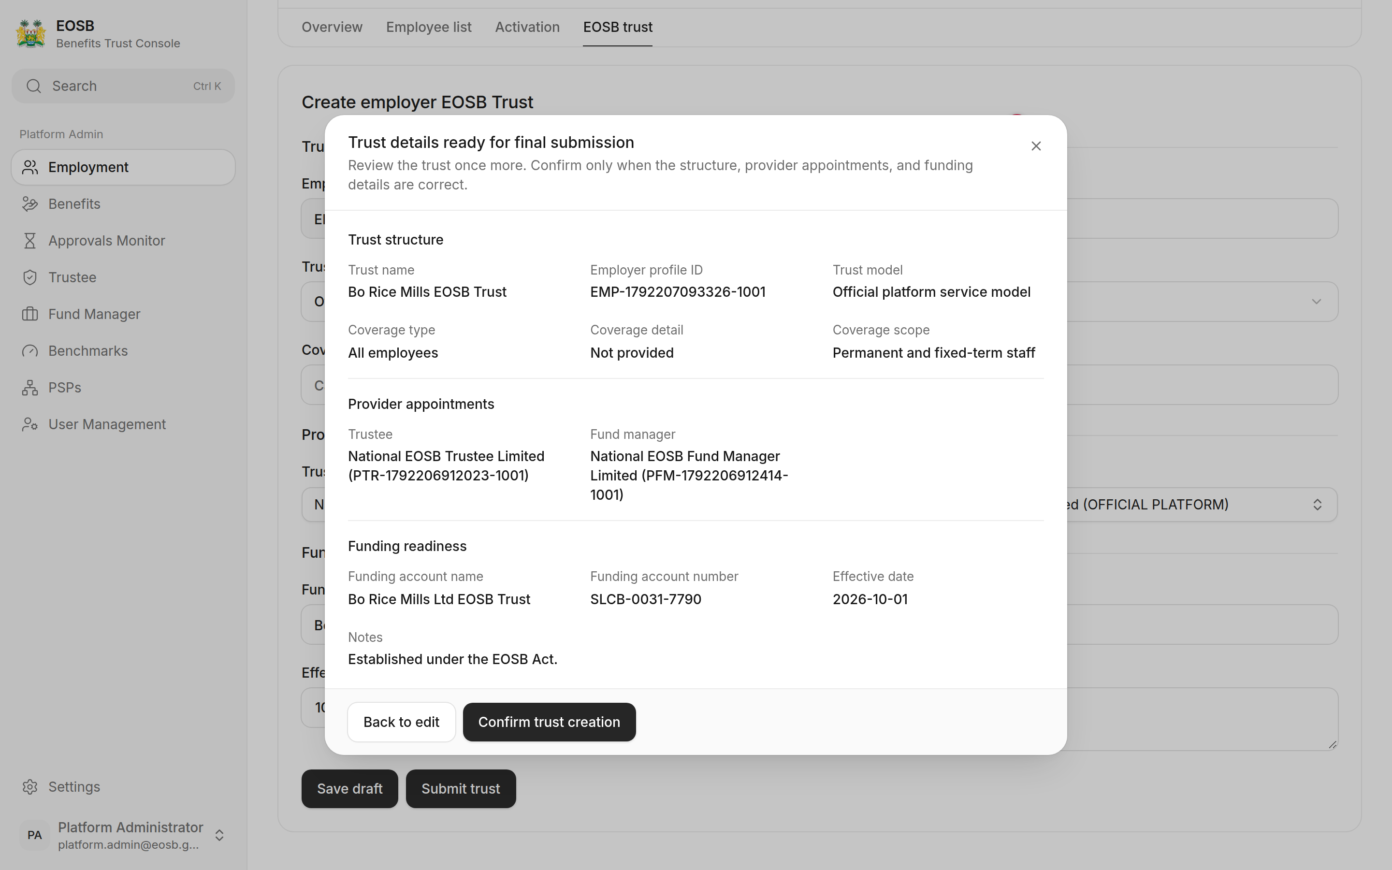
Task: Select the EOSB trust tab
Action: 618,27
